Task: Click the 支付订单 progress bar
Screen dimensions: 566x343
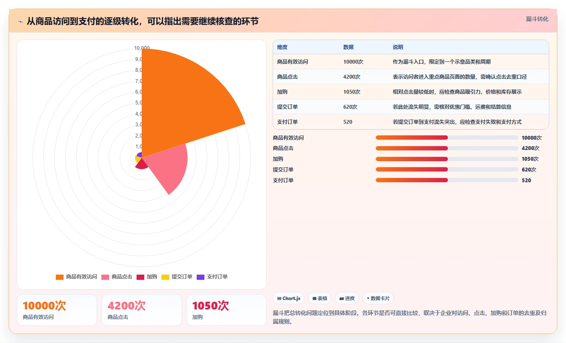Action: 447,180
